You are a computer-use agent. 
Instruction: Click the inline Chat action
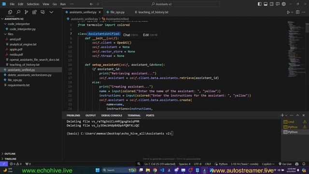click(x=130, y=35)
